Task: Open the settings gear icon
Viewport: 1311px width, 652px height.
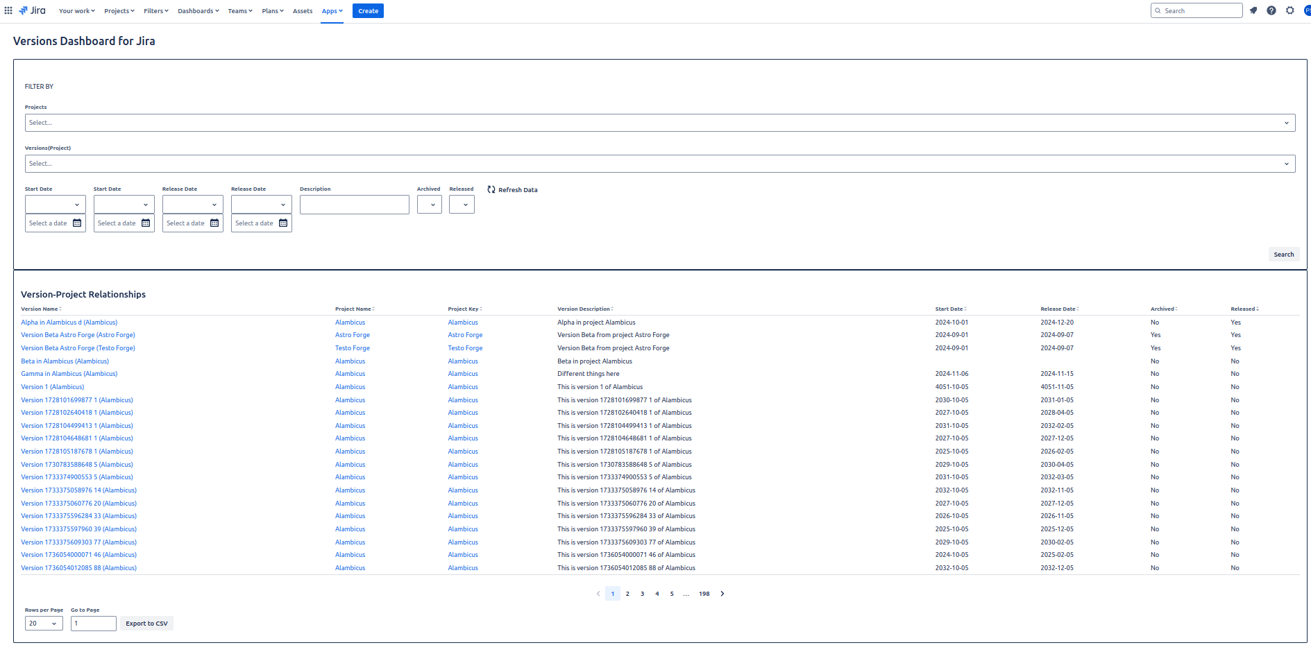Action: coord(1290,10)
